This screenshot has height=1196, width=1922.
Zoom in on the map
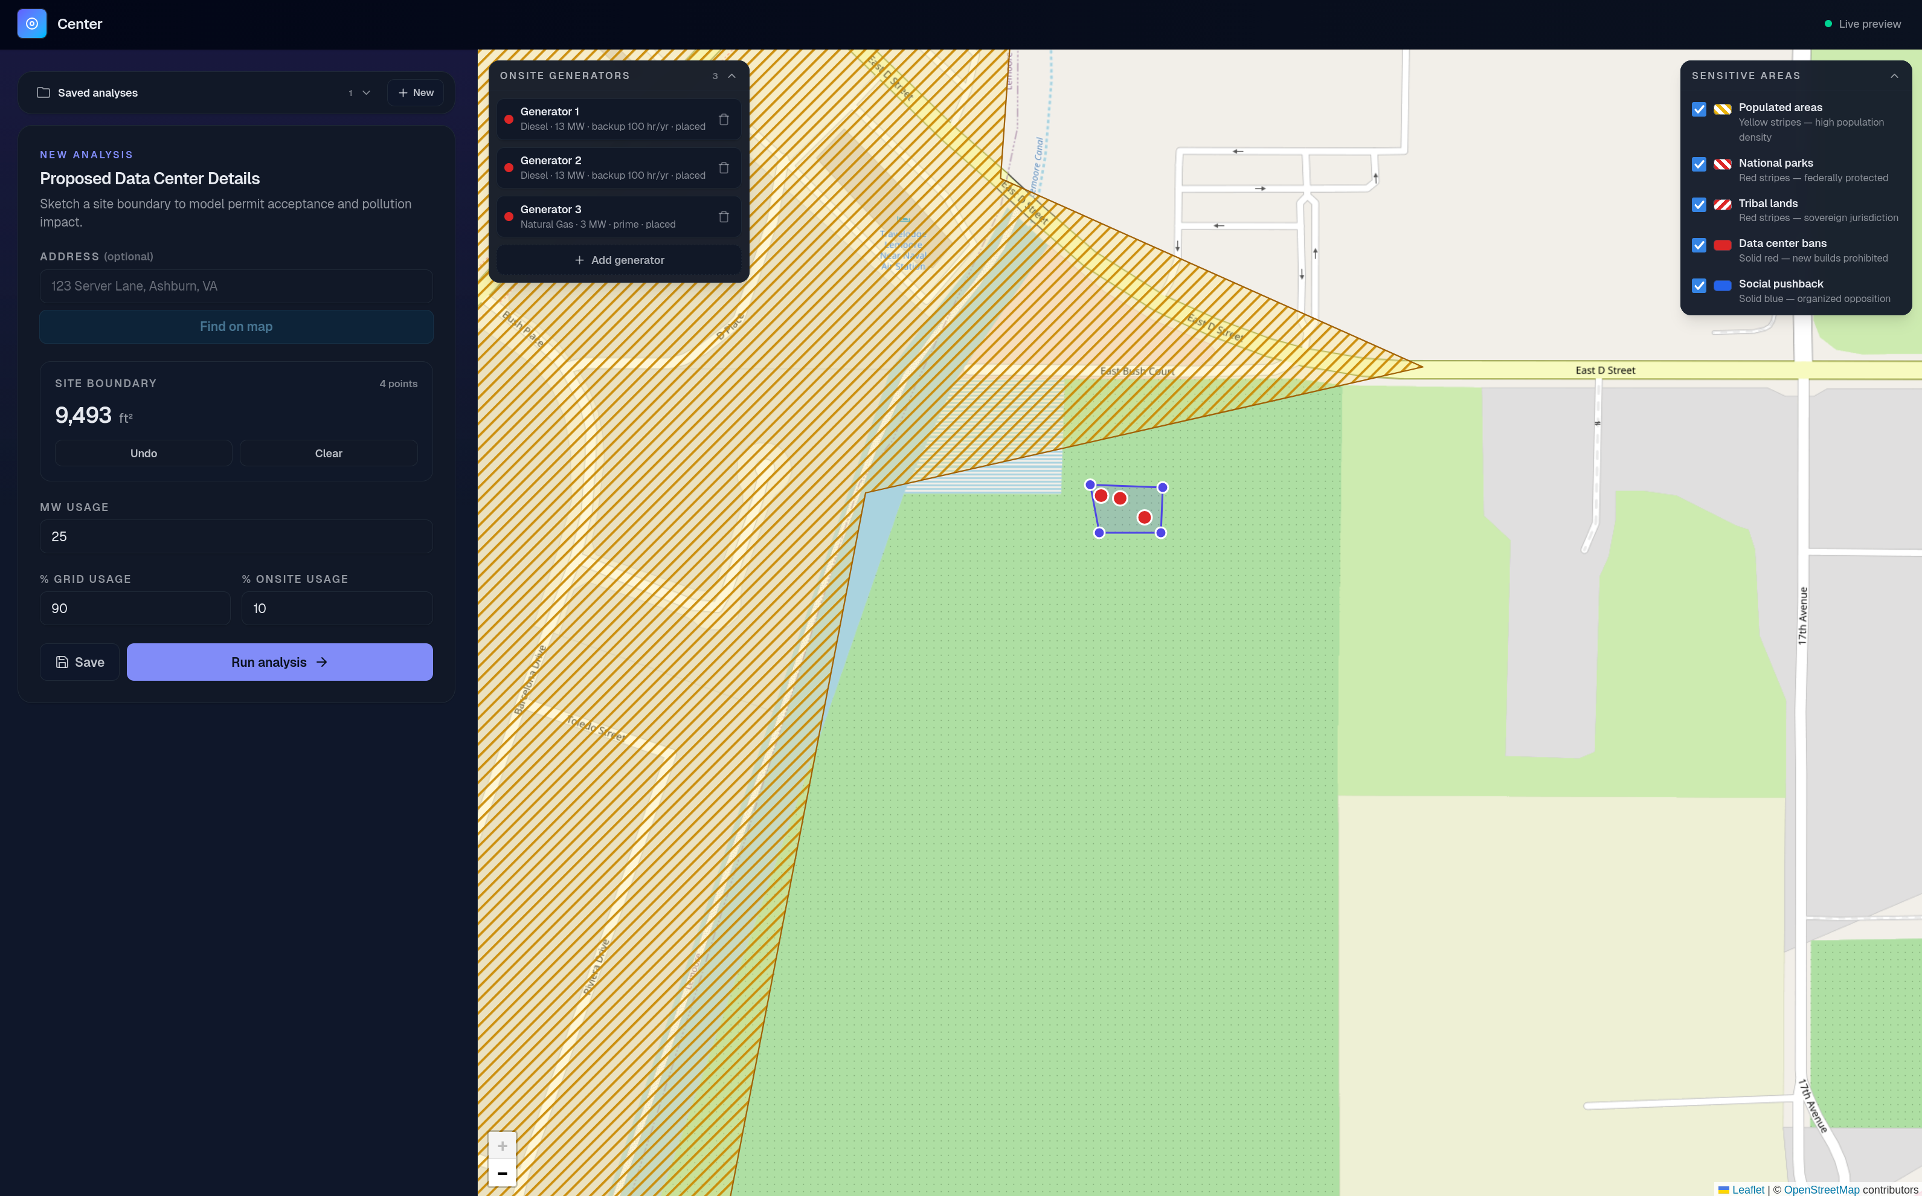503,1145
